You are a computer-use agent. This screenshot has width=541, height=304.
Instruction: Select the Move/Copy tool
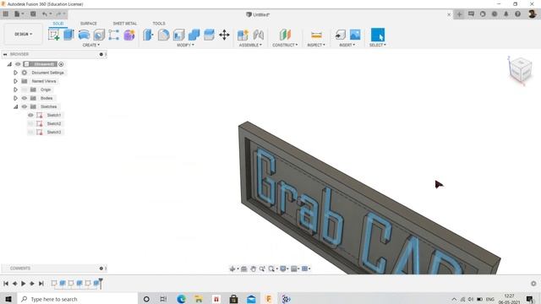pyautogui.click(x=224, y=35)
